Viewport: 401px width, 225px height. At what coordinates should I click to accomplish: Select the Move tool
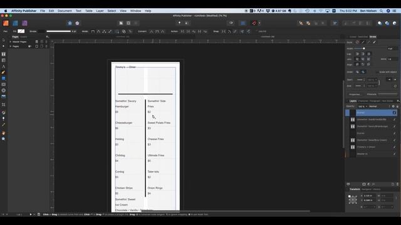tap(3, 40)
